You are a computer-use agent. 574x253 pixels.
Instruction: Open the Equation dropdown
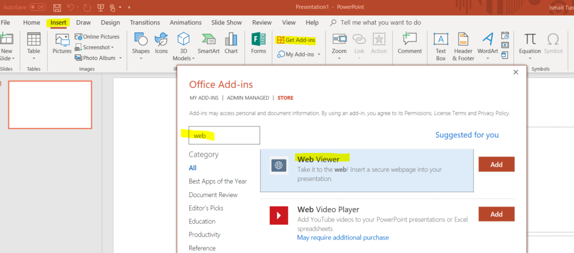pyautogui.click(x=530, y=45)
